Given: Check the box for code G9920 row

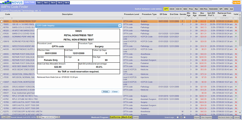Looking at the screenshot, I should tap(2, 37).
